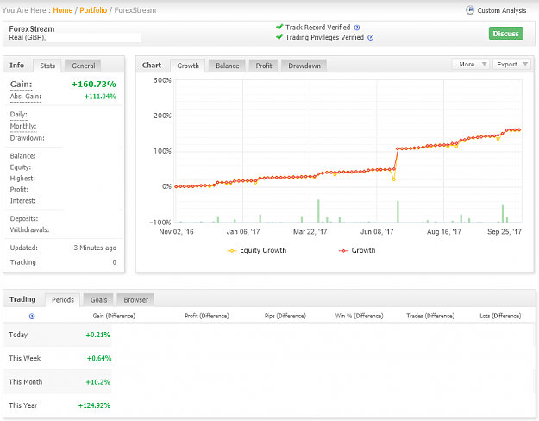Select the This Month row
Screen dimensions: 539x421
tap(269, 382)
